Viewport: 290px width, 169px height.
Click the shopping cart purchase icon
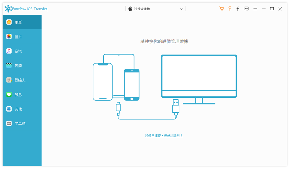pos(221,9)
